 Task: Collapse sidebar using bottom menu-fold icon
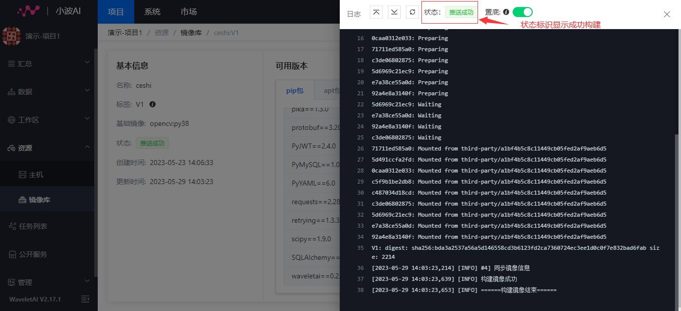point(85,299)
